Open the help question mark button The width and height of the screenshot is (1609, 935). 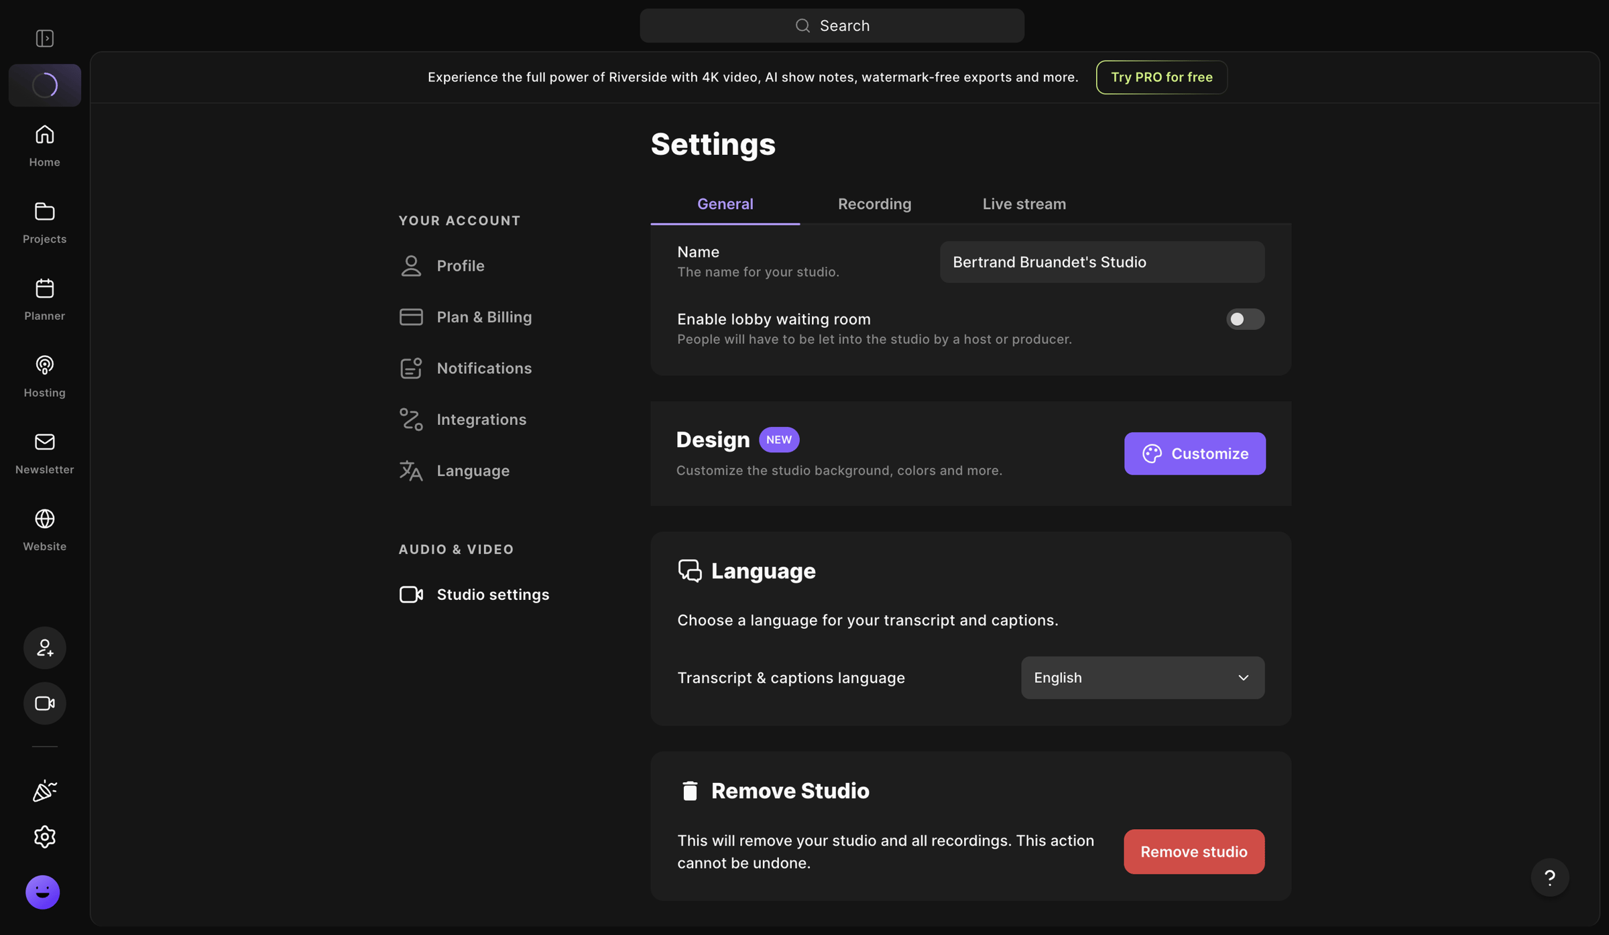click(x=1550, y=877)
